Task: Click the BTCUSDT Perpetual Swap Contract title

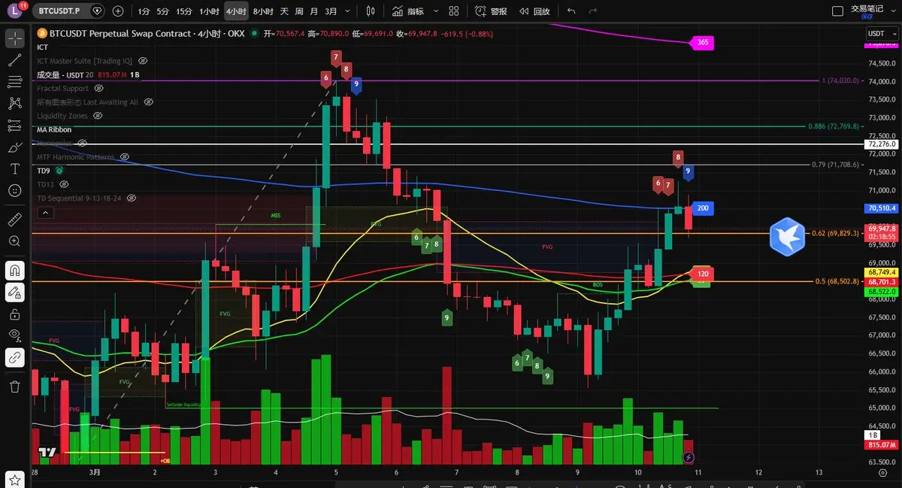Action: pyautogui.click(x=119, y=34)
